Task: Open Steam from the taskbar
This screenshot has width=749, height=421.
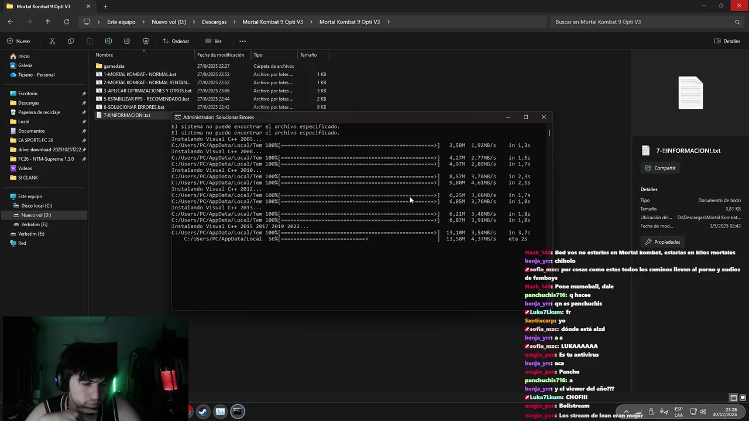Action: pyautogui.click(x=202, y=412)
